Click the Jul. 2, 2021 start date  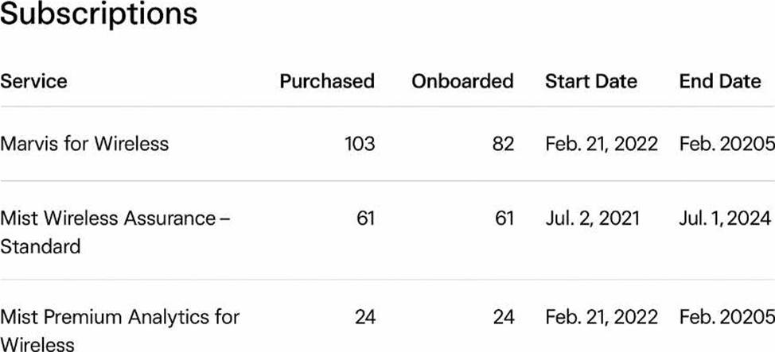[x=592, y=218]
